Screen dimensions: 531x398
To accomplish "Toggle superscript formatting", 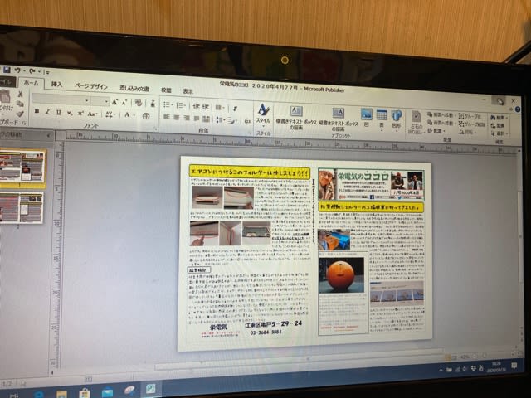I will point(80,114).
